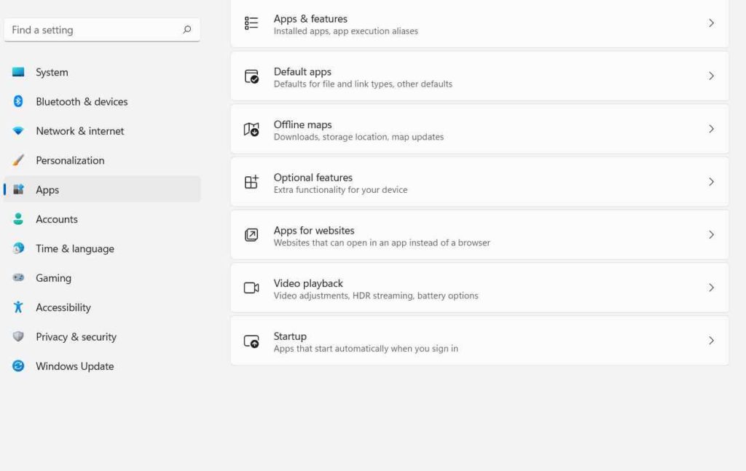
Task: Open Apps for websites title
Action: [x=314, y=231]
